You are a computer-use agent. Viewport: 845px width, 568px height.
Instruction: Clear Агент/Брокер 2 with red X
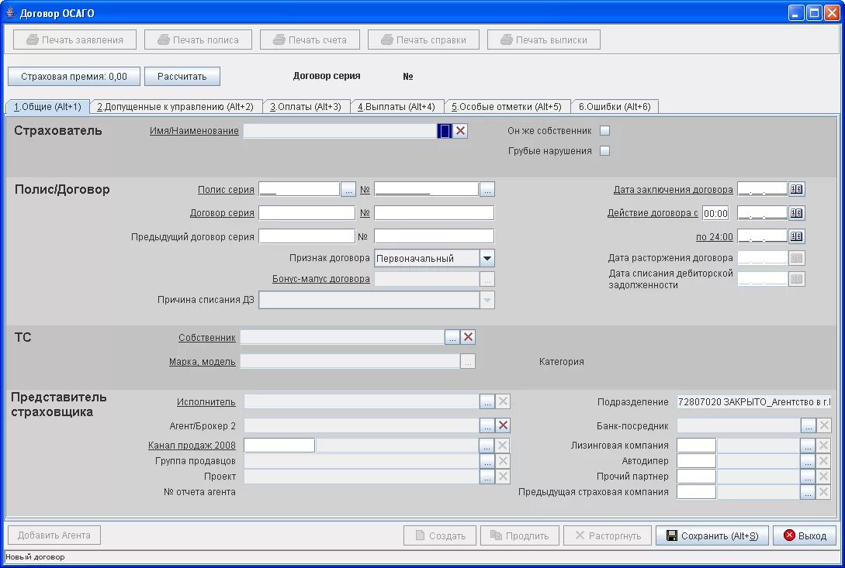pos(503,426)
